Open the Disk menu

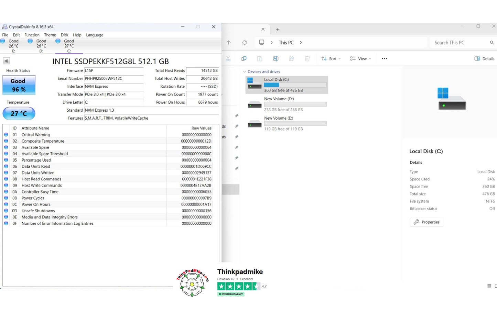point(65,35)
